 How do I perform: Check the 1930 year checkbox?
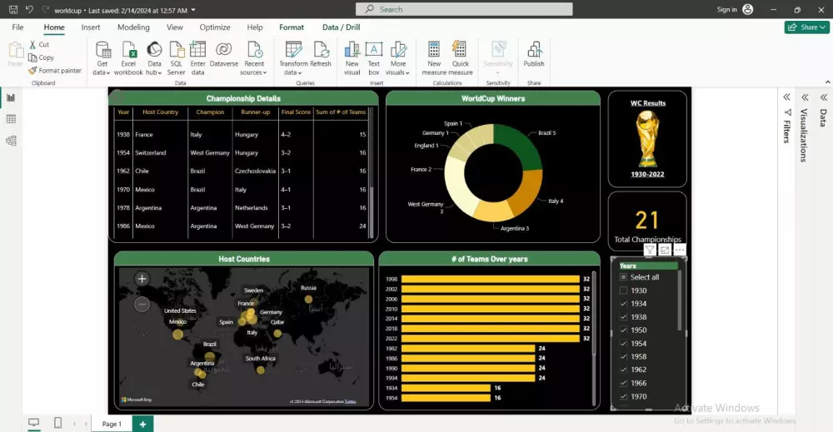coord(624,290)
